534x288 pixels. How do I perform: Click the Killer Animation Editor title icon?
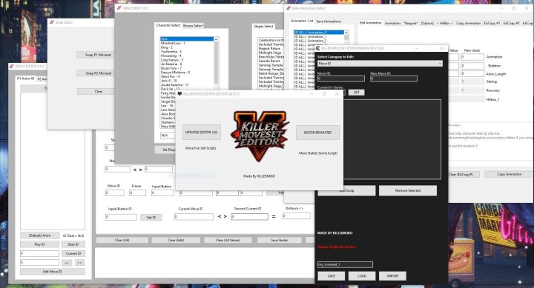coord(289,8)
